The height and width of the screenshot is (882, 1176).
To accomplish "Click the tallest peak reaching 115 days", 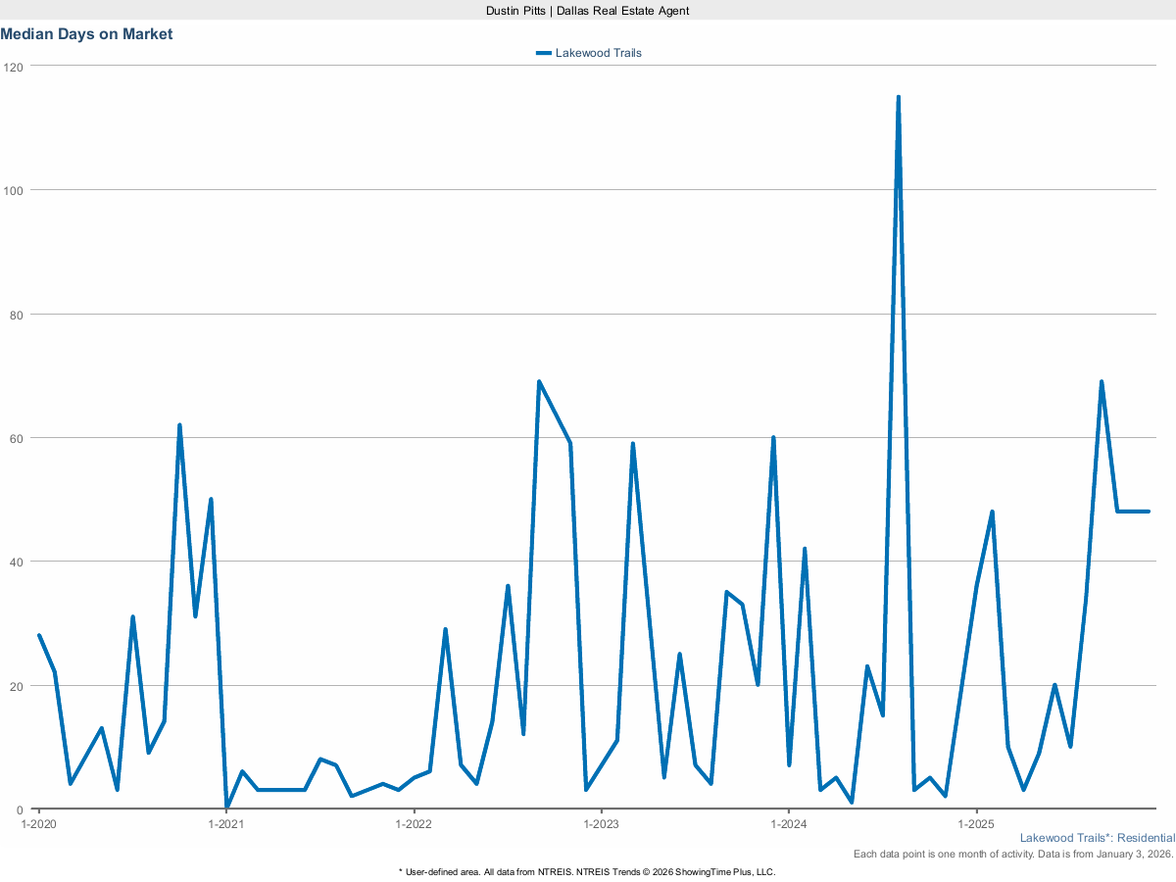I will click(x=899, y=97).
